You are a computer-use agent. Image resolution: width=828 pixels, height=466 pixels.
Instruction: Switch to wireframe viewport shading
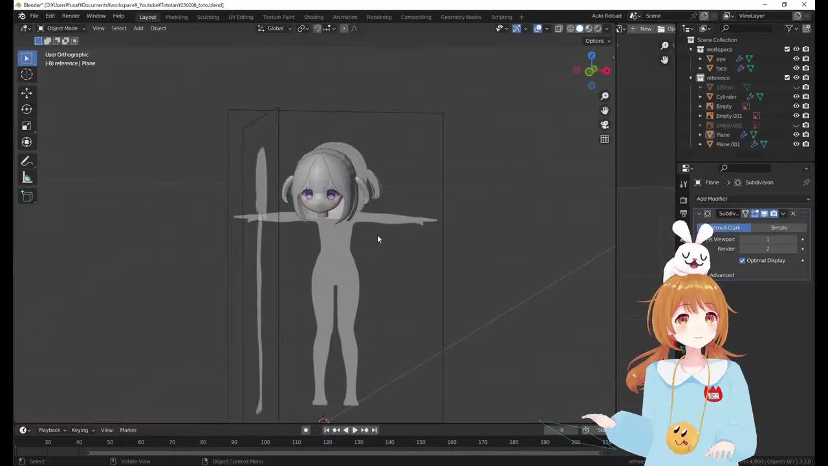[x=570, y=28]
